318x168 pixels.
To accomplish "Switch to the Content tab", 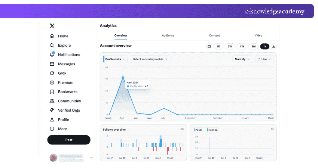I will (214, 35).
